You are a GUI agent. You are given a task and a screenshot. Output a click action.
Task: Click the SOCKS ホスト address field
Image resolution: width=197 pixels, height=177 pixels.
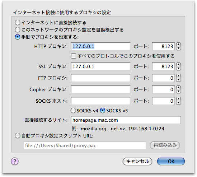tap(100, 101)
